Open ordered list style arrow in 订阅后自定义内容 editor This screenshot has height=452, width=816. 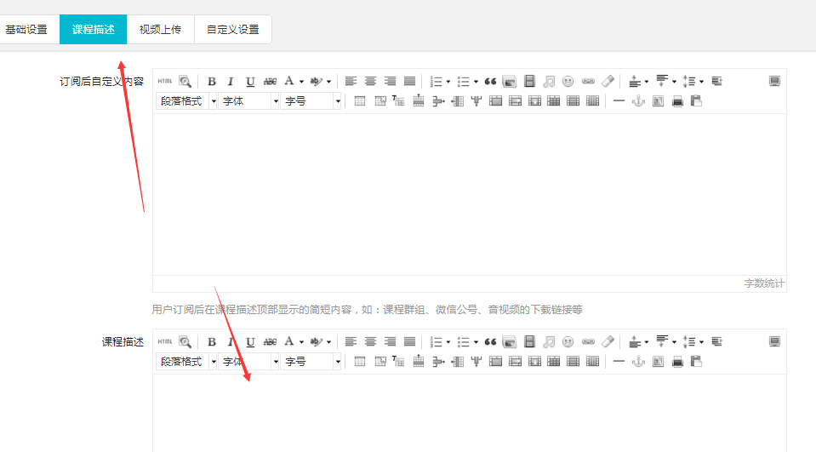tap(448, 82)
